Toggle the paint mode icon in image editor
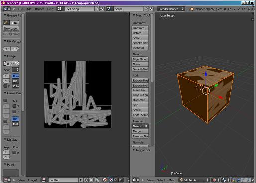 pyautogui.click(x=105, y=180)
